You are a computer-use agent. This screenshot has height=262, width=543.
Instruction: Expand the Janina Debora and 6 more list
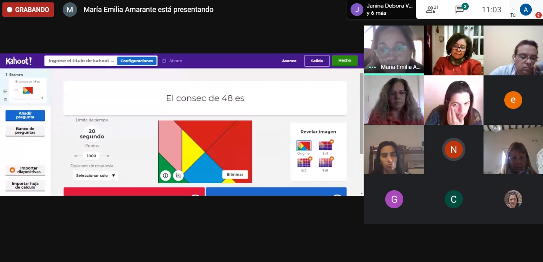point(381,10)
